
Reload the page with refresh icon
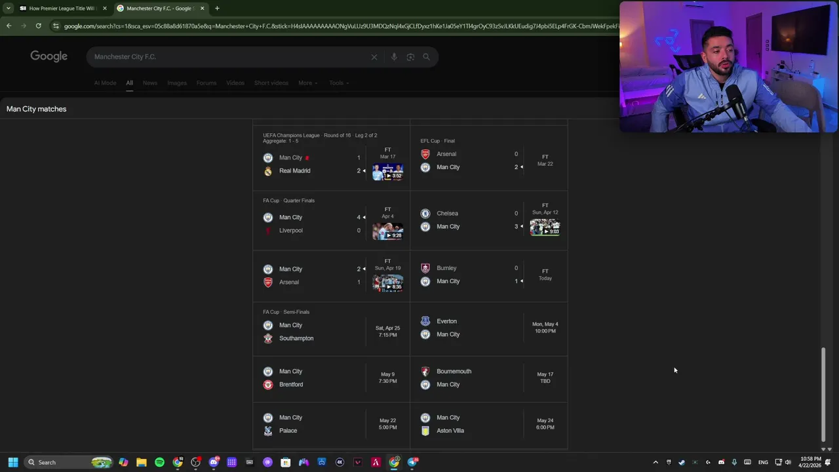click(x=39, y=26)
